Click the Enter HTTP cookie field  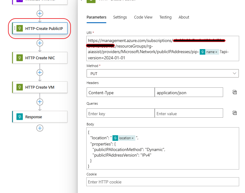[x=163, y=182]
